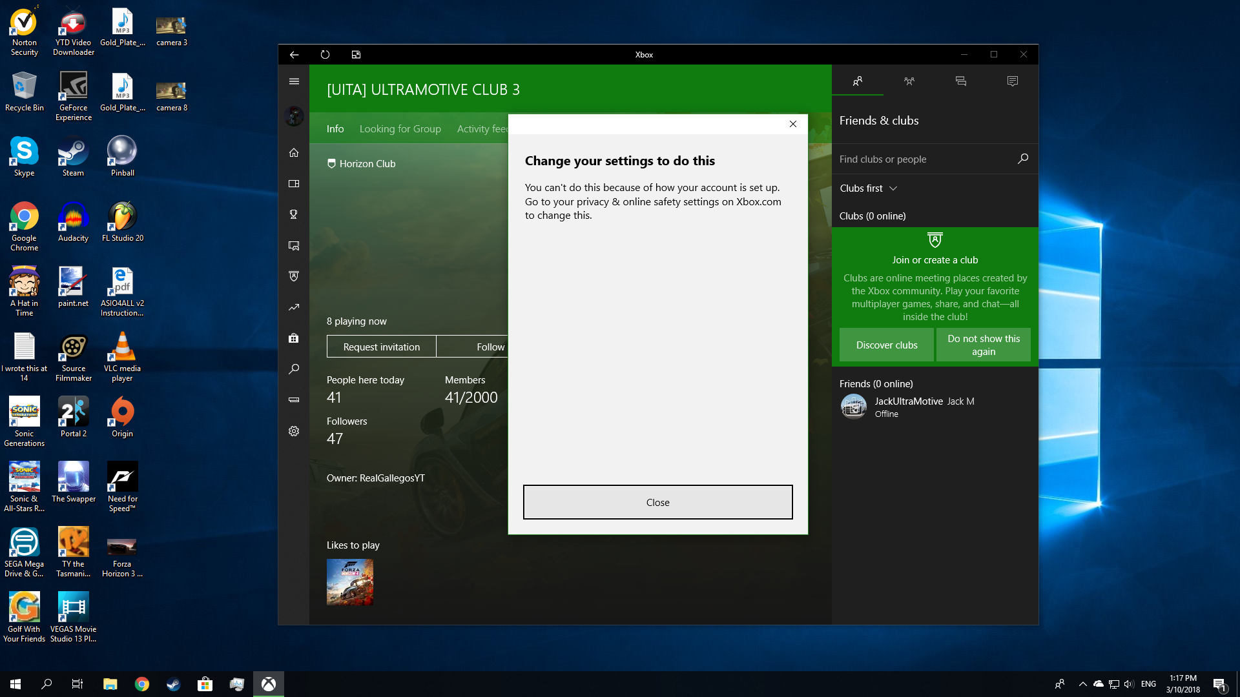Select the VLC media player desktop icon

pos(122,357)
